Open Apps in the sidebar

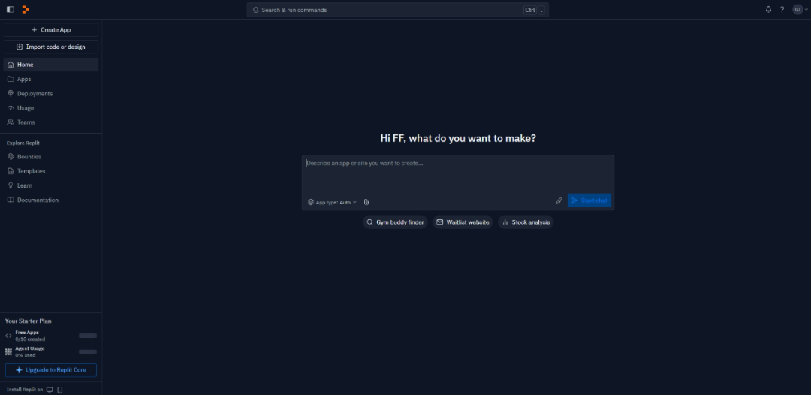51,79
